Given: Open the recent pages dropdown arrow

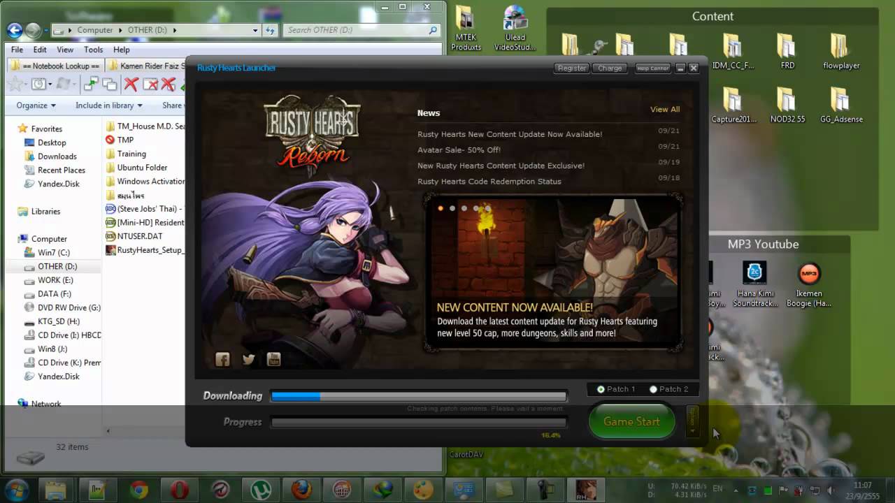Looking at the screenshot, I should point(46,30).
